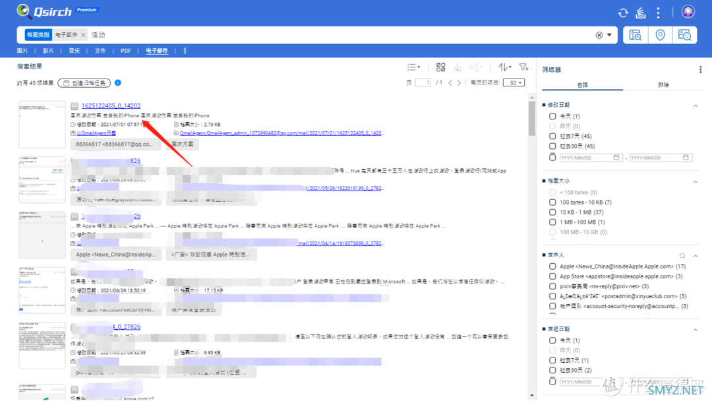Collapse the 发件人 filter section

pos(696,256)
